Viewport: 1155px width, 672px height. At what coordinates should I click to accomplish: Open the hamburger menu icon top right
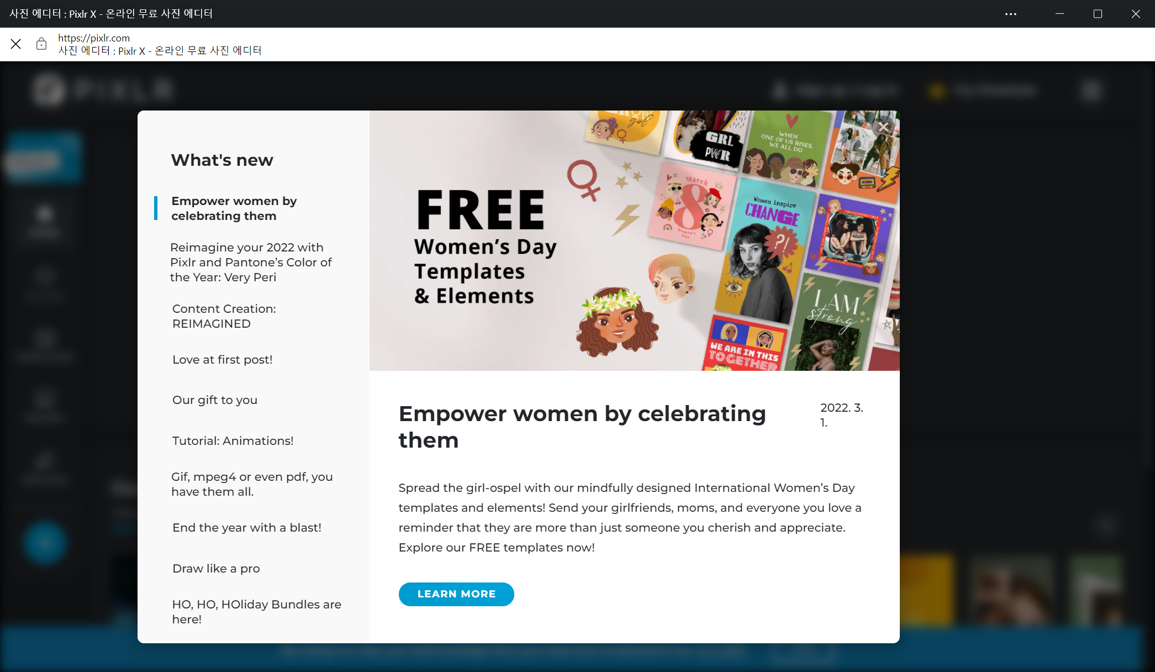pos(1091,90)
